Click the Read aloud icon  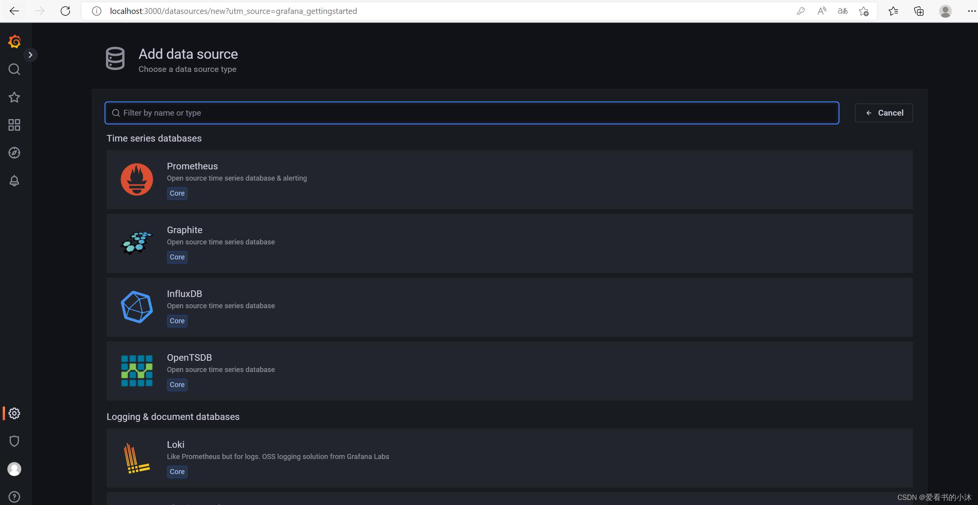point(822,11)
